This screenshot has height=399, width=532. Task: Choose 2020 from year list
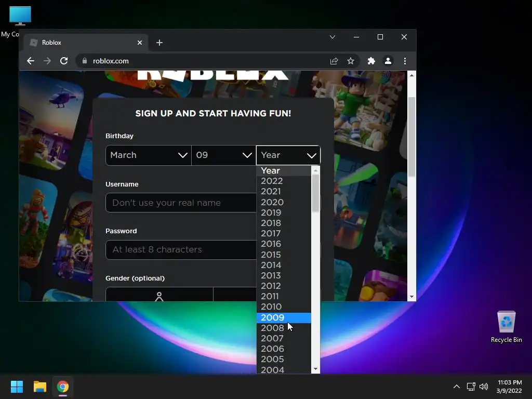pos(284,202)
